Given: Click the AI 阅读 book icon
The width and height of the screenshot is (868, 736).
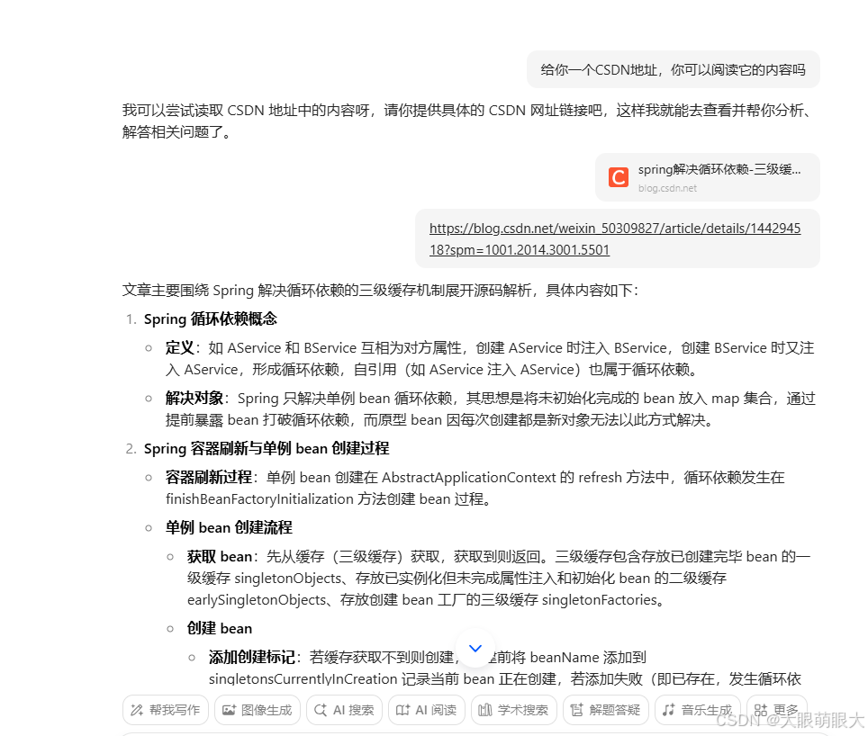Looking at the screenshot, I should pos(402,710).
